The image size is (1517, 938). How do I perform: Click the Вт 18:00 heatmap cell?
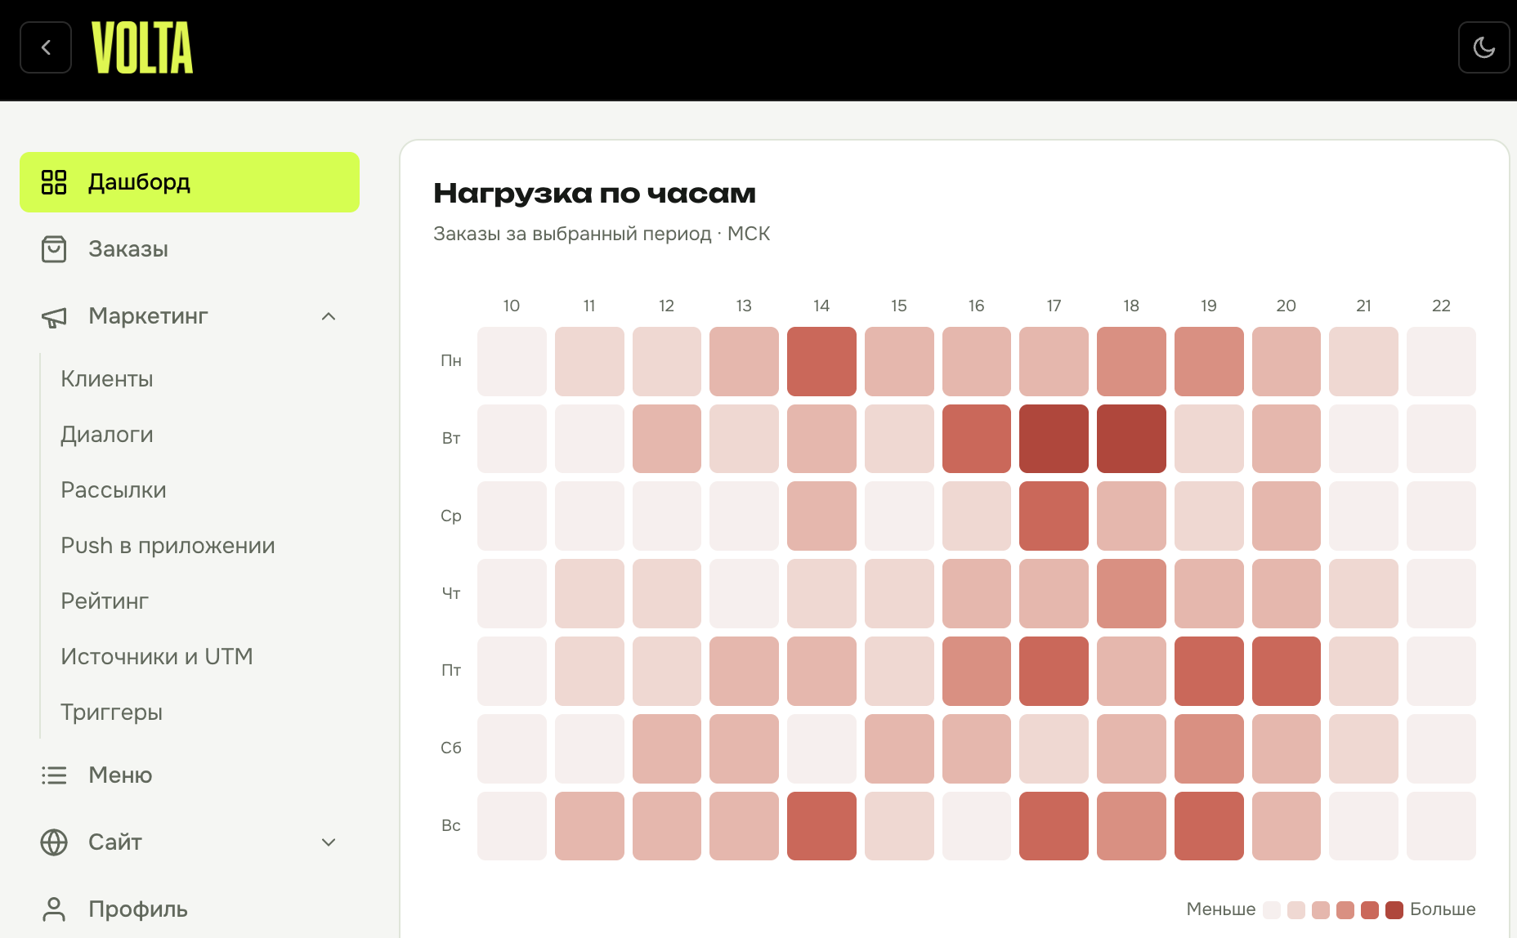[x=1131, y=439]
